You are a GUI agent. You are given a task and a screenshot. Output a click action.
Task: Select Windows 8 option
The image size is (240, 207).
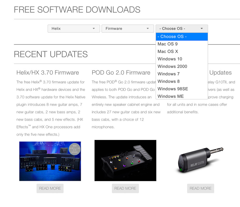[x=182, y=82]
